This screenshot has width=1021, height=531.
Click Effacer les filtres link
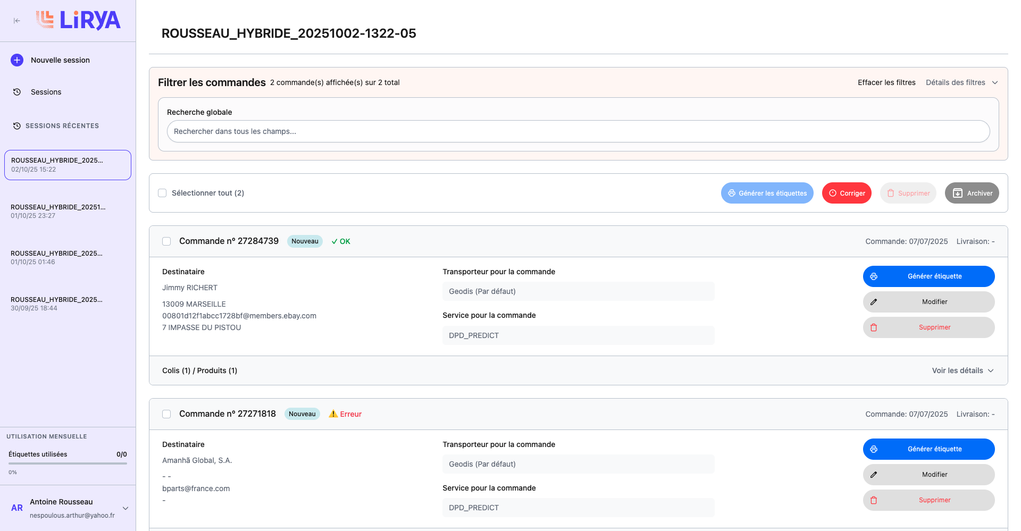[886, 82]
